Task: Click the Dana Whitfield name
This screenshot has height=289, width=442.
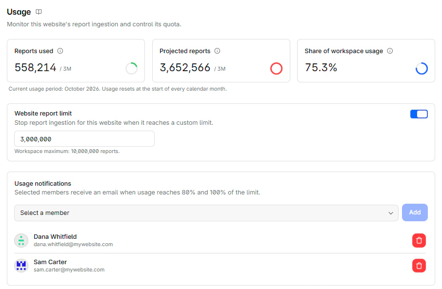Action: click(55, 236)
